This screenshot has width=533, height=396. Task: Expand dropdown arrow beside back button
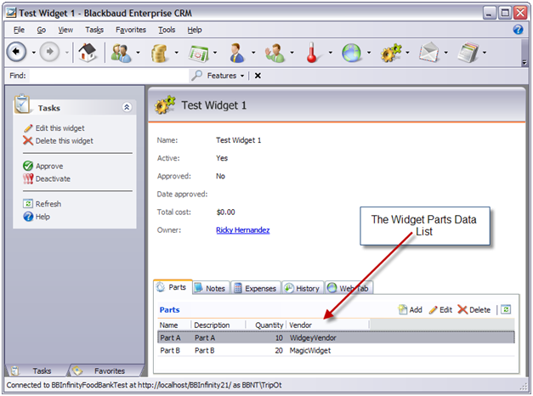34,53
